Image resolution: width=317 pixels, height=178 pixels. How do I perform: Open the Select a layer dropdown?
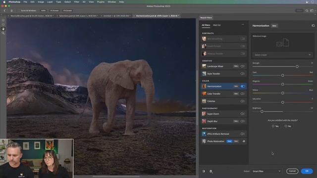pos(282,55)
